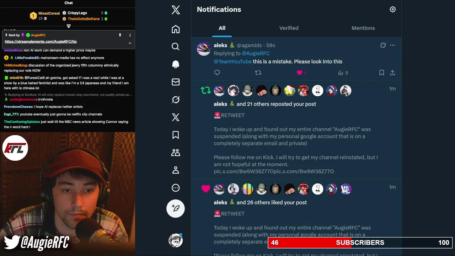Toggle repost on aleks reply

point(258,73)
